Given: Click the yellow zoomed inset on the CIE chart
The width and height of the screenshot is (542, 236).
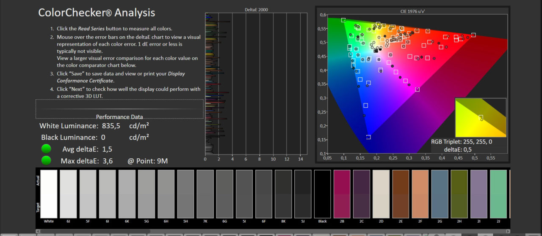Looking at the screenshot, I should pyautogui.click(x=480, y=118).
